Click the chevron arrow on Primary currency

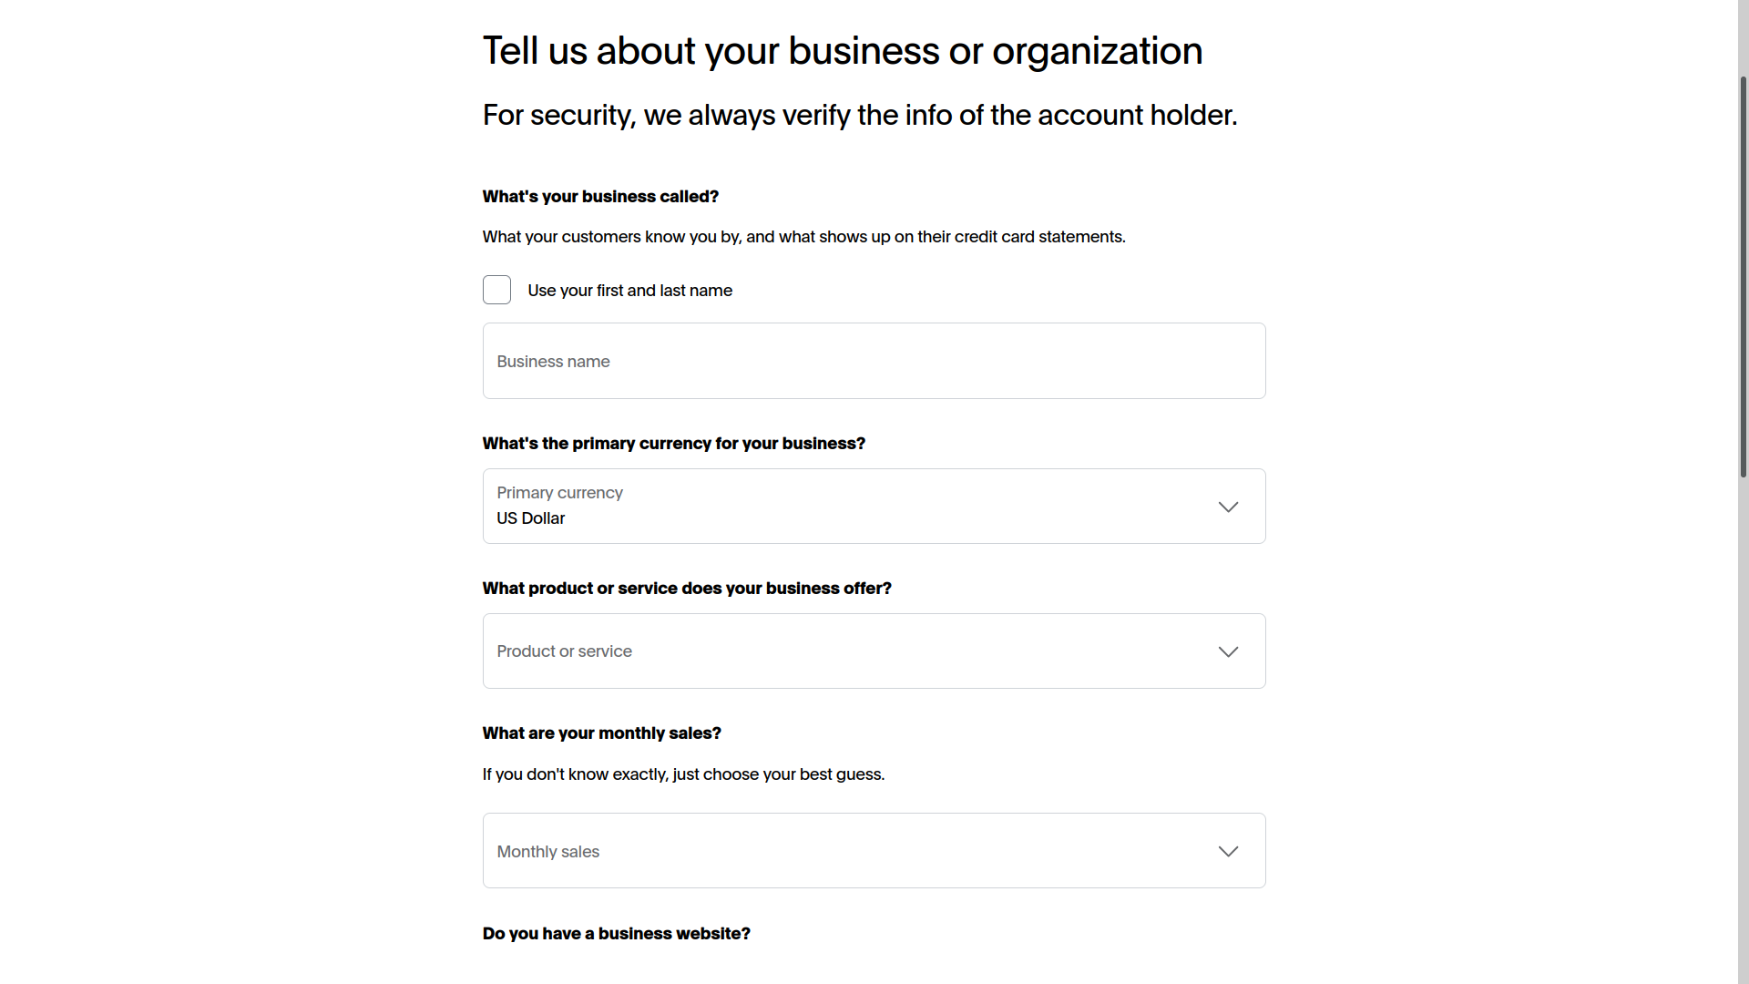point(1228,507)
